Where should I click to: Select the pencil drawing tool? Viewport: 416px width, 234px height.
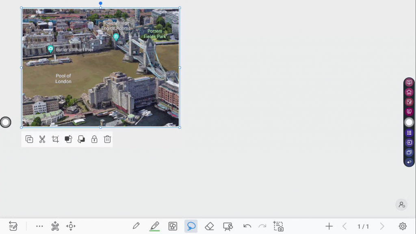[136, 226]
